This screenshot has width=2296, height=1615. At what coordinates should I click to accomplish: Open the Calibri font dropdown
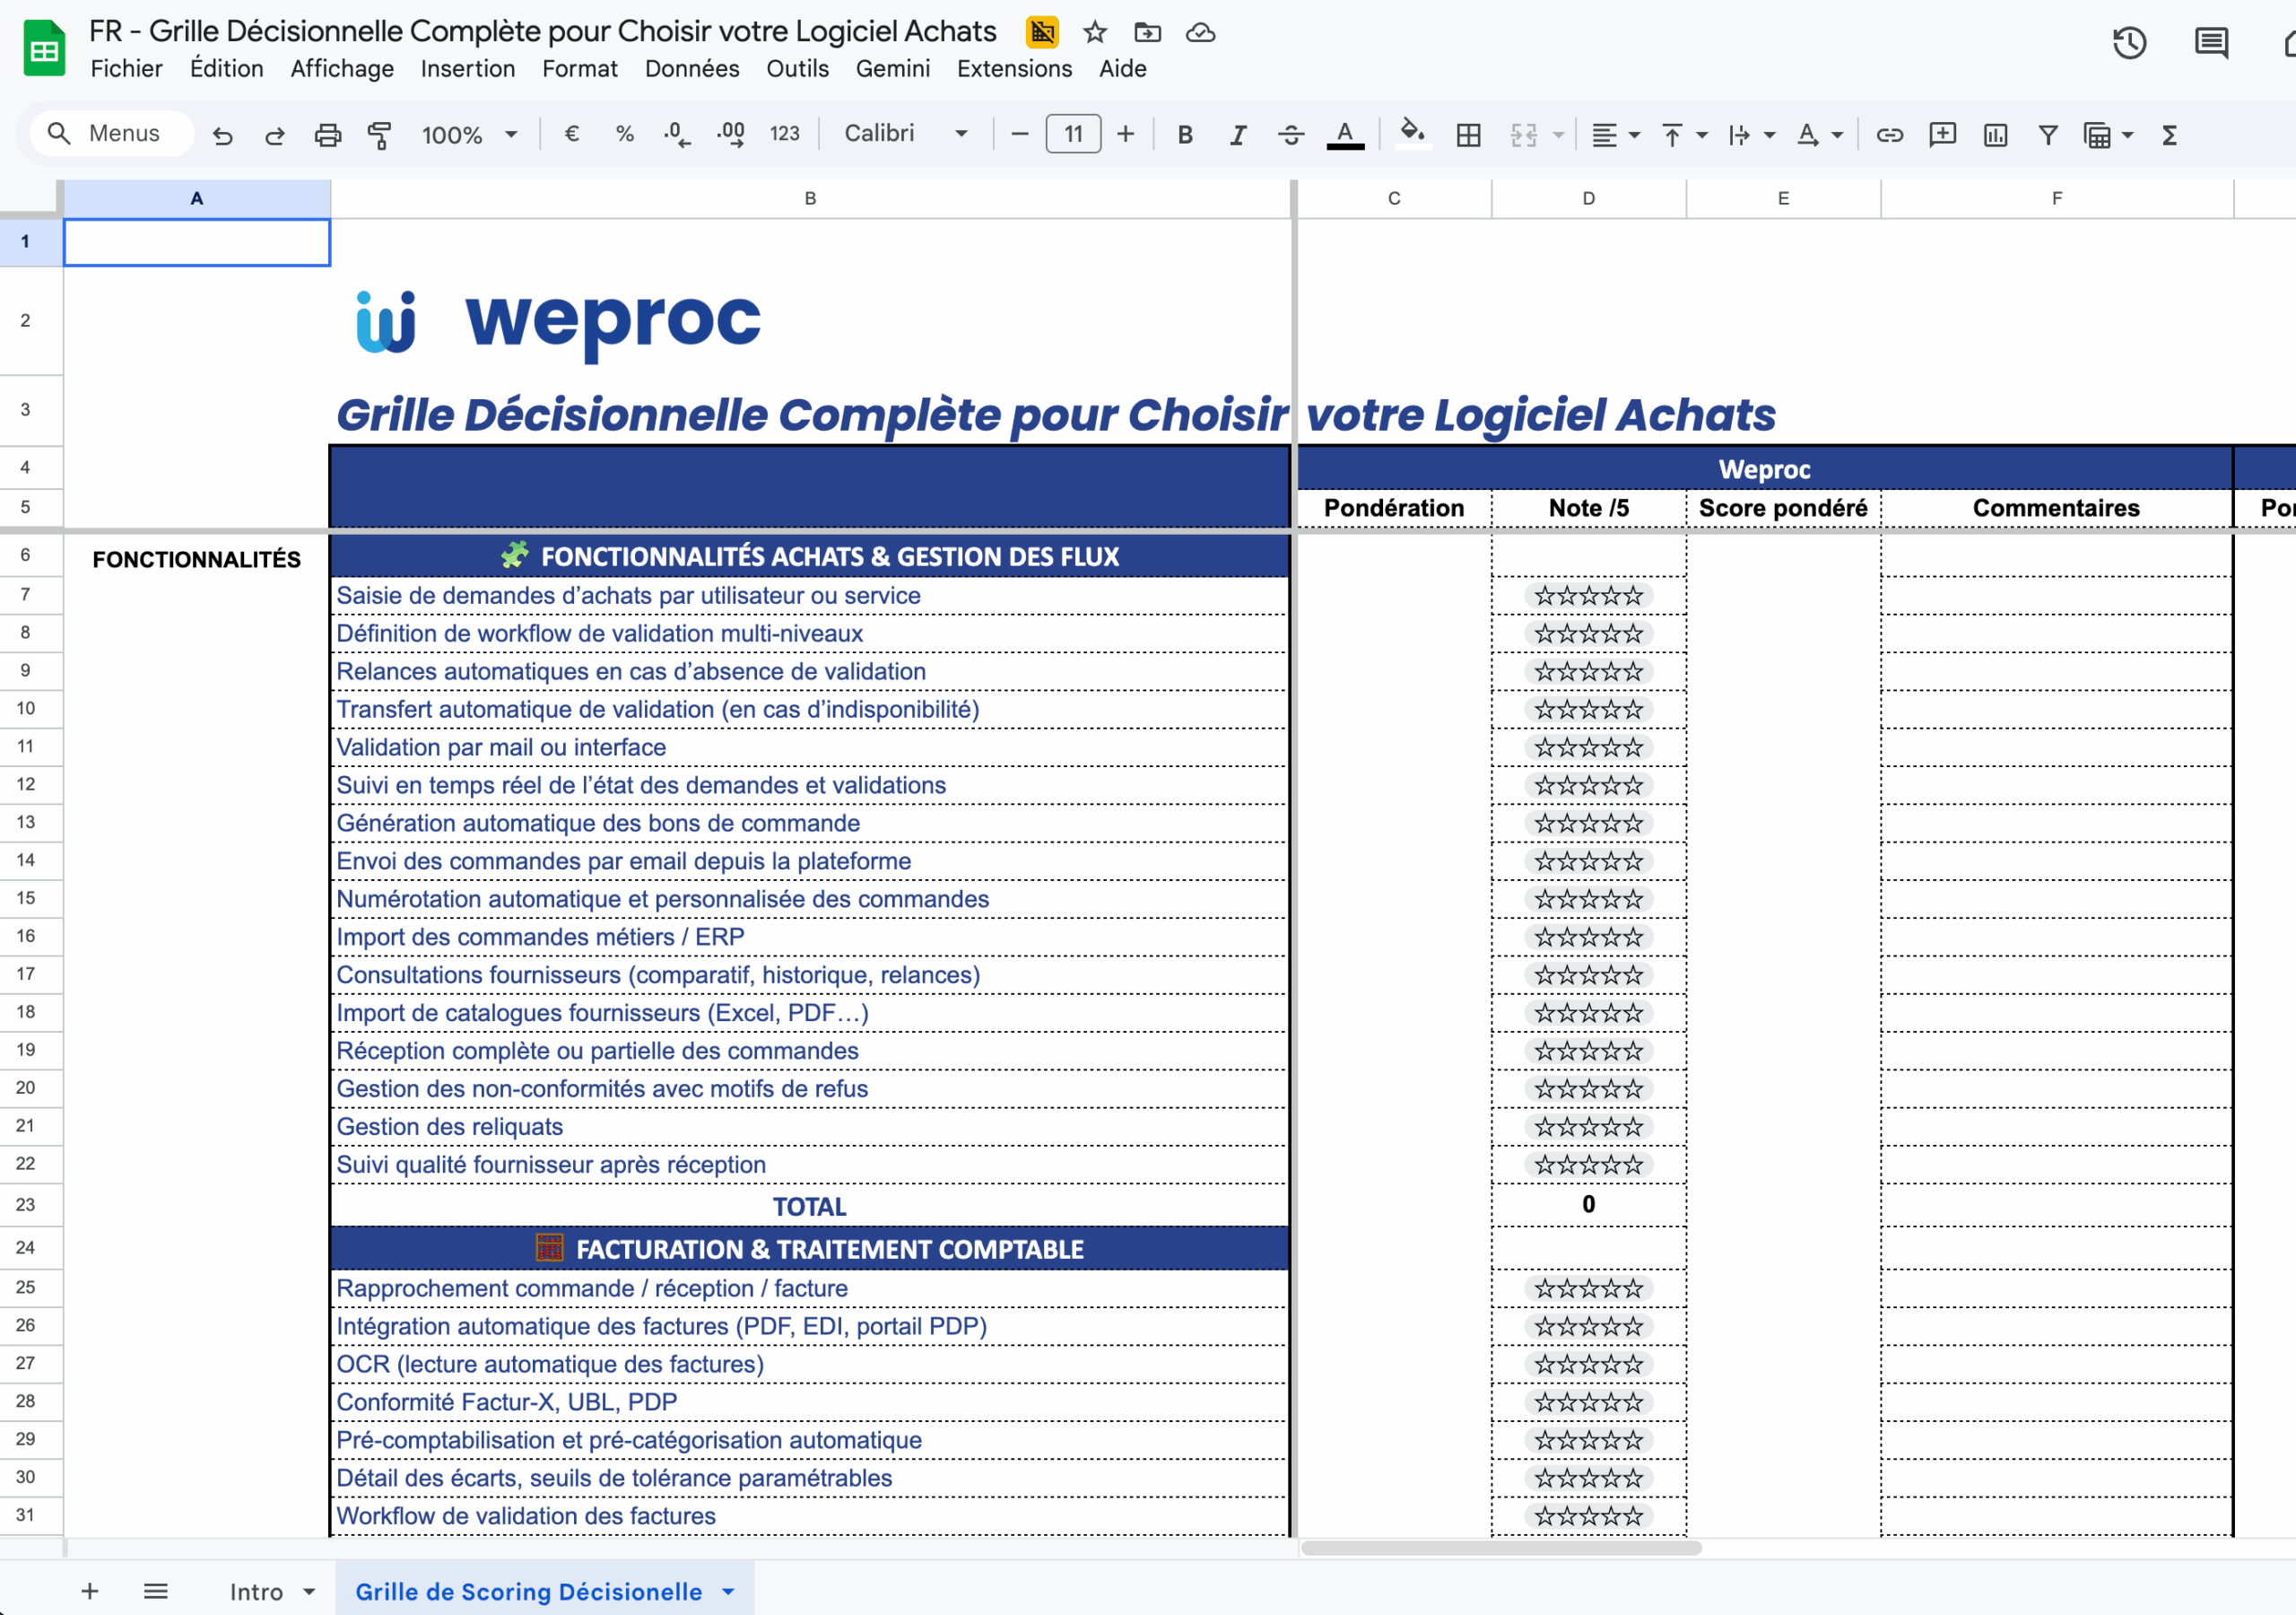[905, 134]
